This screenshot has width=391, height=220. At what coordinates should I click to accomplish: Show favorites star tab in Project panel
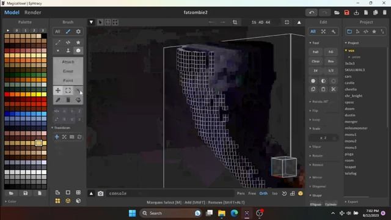374,31
